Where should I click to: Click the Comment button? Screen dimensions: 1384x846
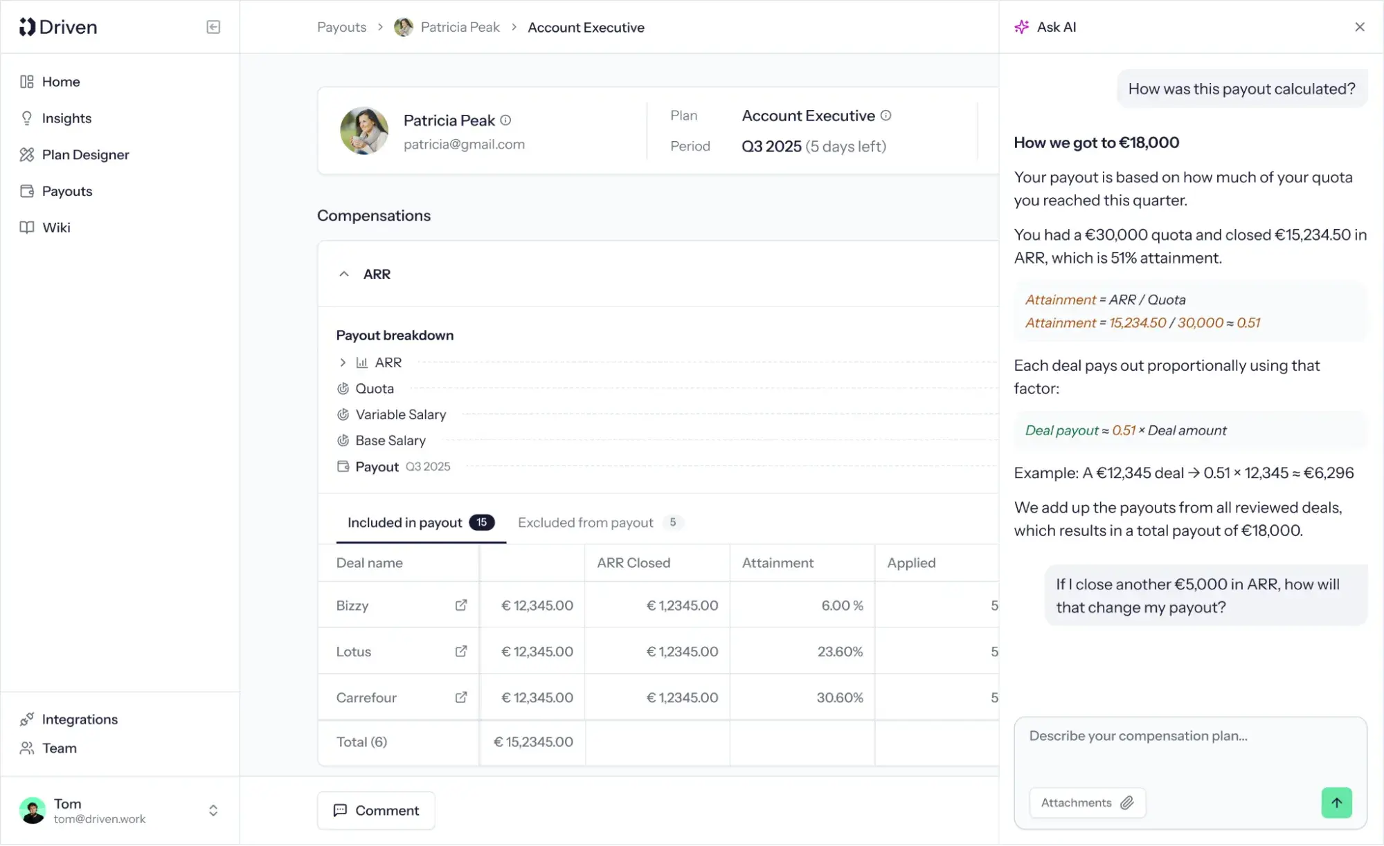(x=376, y=811)
